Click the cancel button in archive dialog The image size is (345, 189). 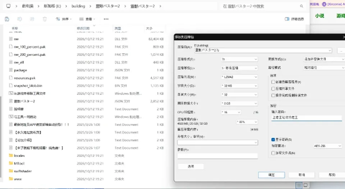302,175
